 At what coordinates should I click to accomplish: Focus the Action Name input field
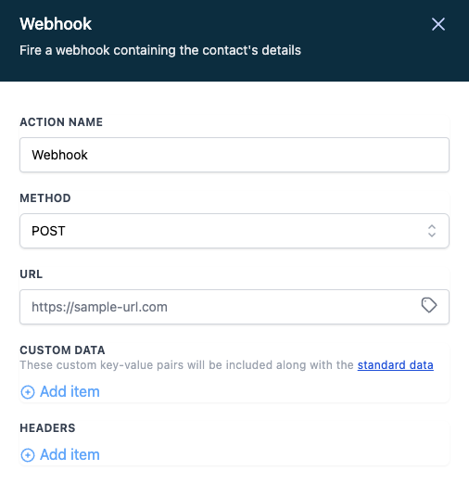(x=234, y=155)
